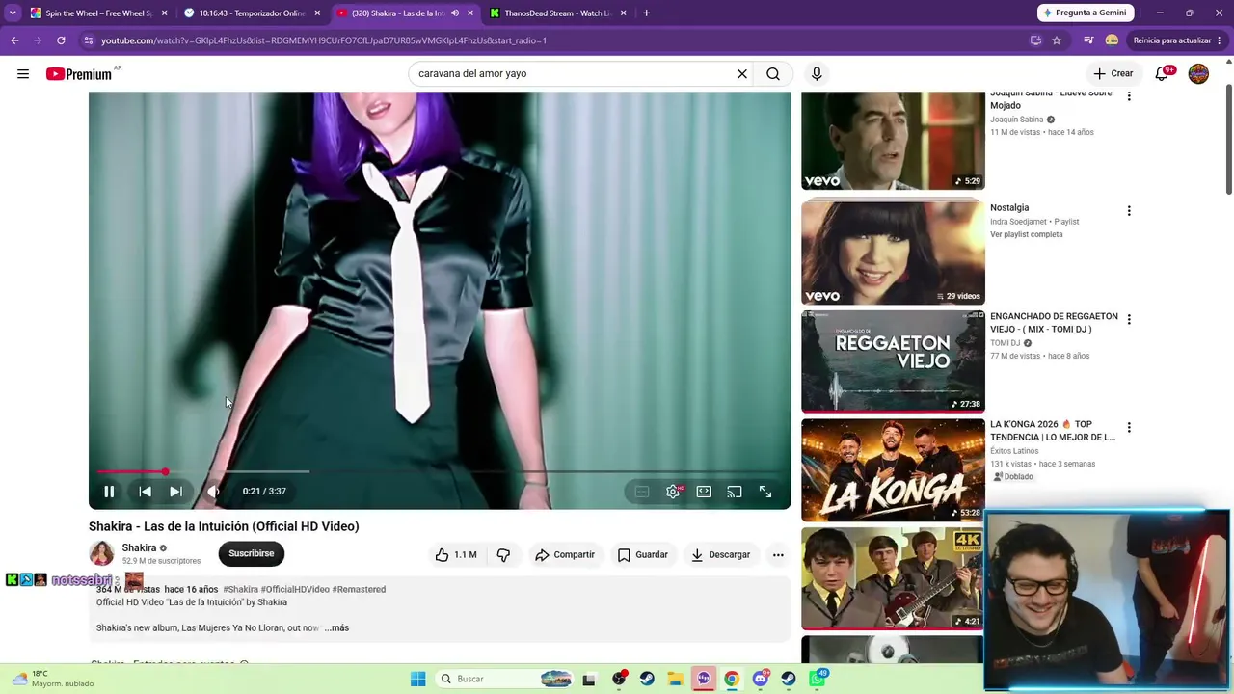Open Shakira's channel avatar
1234x694 pixels.
(x=101, y=553)
